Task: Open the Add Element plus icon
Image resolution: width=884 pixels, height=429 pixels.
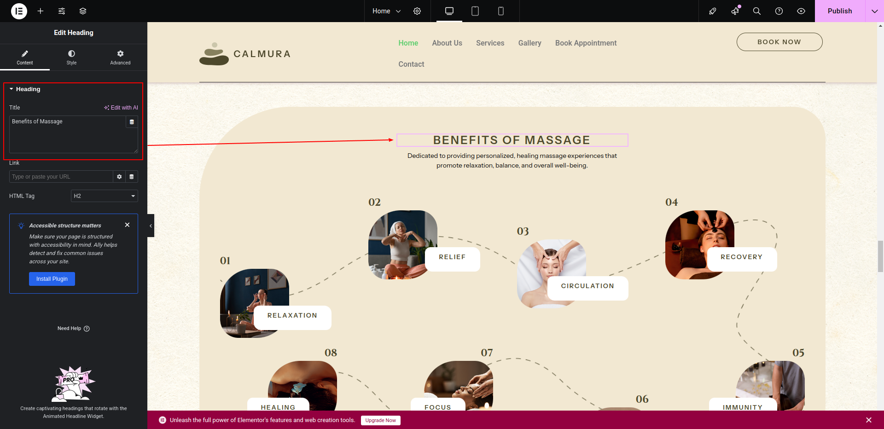Action: pyautogui.click(x=41, y=11)
